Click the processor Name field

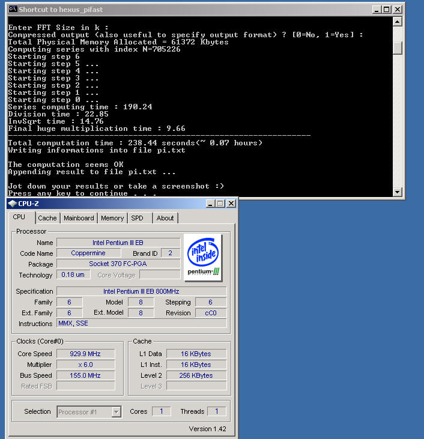click(118, 243)
